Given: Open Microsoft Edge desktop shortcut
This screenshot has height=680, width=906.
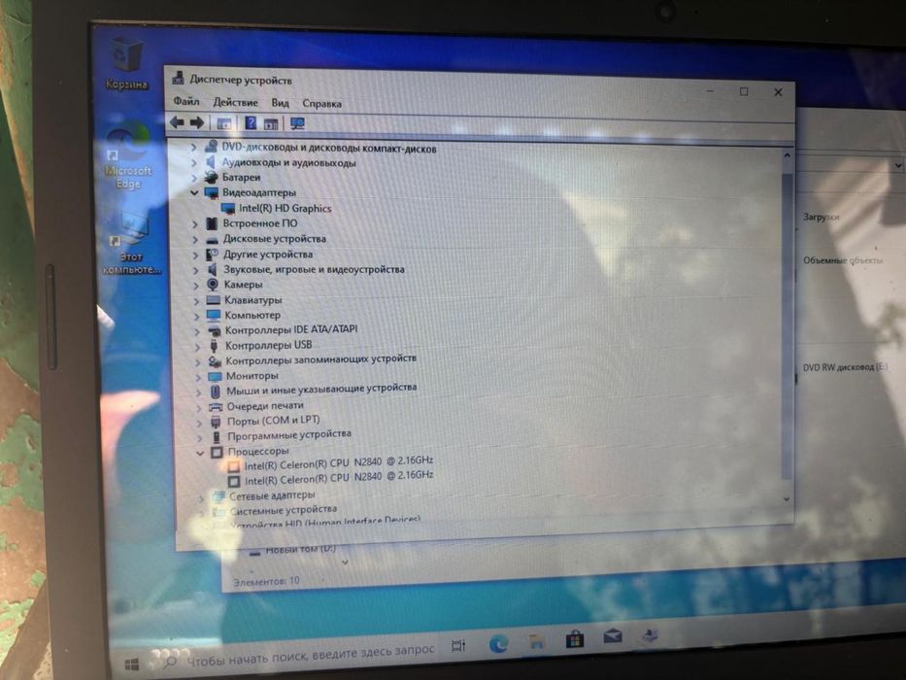Looking at the screenshot, I should (128, 155).
